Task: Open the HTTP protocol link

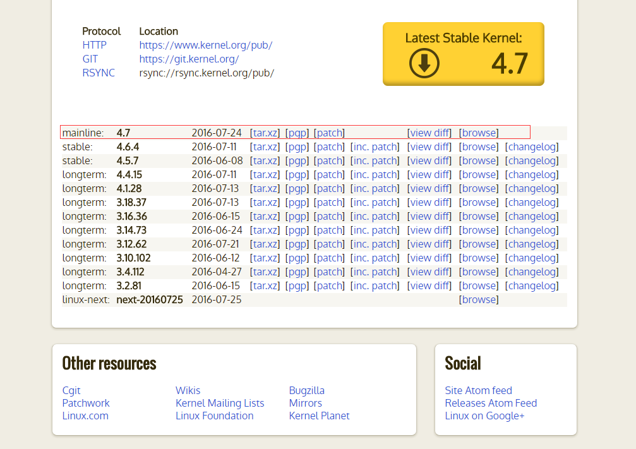Action: [94, 45]
